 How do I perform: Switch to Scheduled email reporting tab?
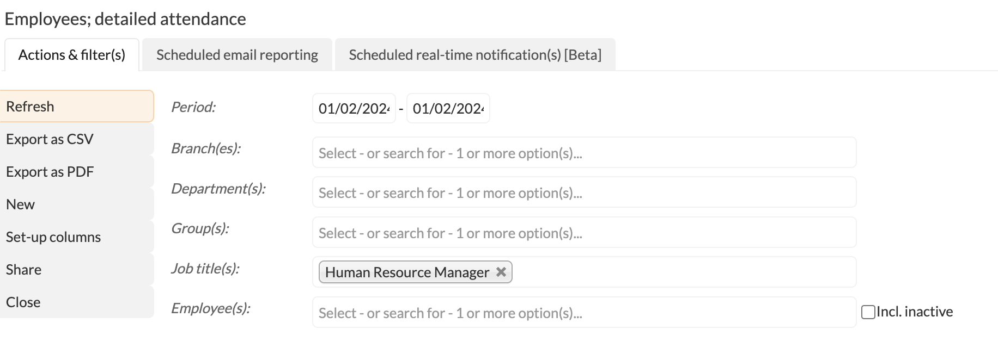pyautogui.click(x=237, y=55)
